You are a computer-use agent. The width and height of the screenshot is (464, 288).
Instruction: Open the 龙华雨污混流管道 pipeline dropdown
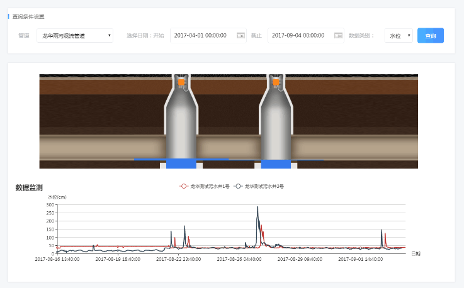(x=75, y=35)
